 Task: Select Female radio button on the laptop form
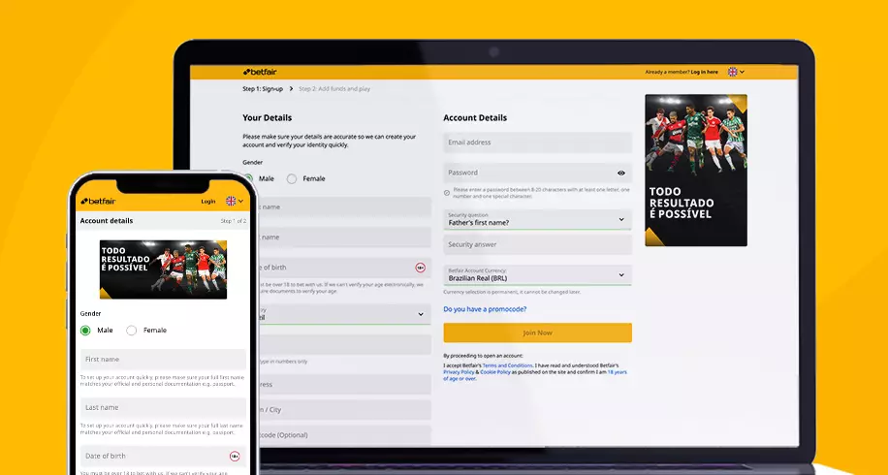292,179
